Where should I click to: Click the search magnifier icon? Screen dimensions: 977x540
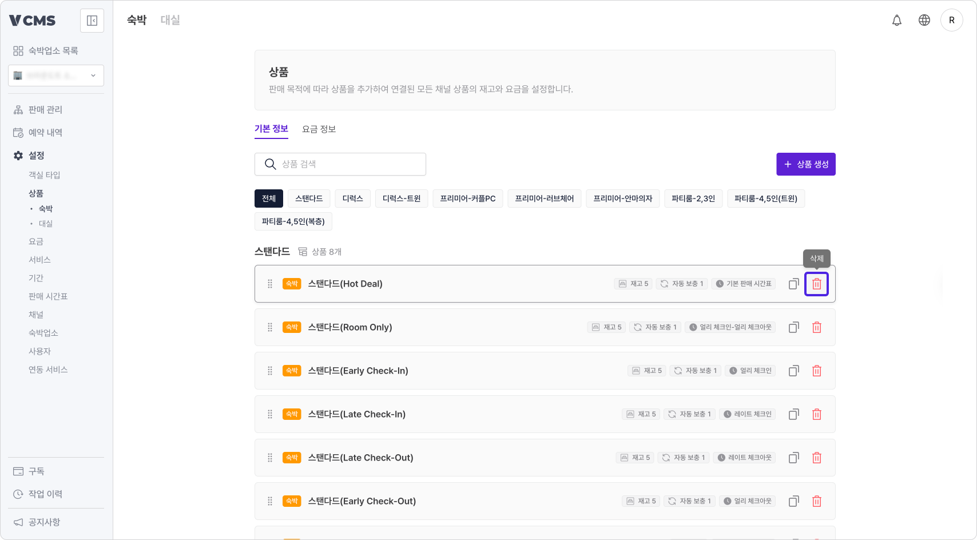[271, 164]
